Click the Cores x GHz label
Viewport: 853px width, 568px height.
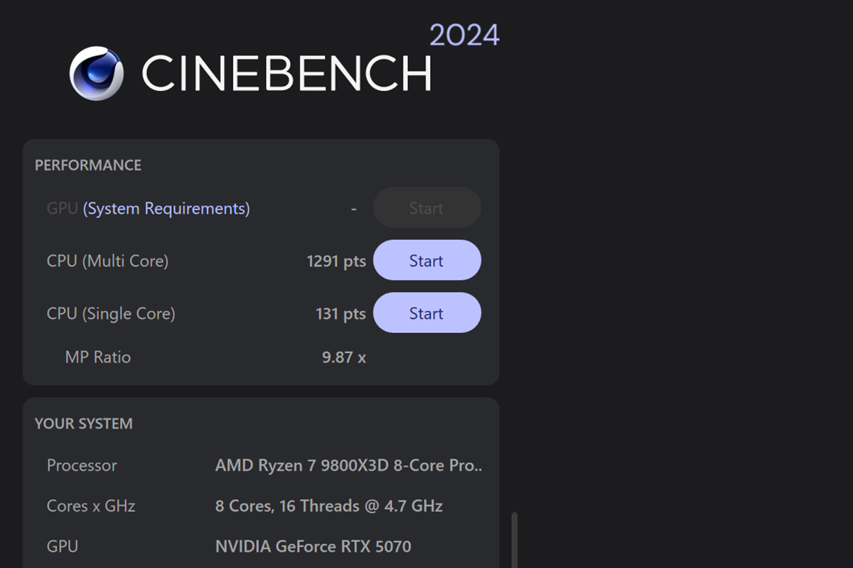point(91,506)
